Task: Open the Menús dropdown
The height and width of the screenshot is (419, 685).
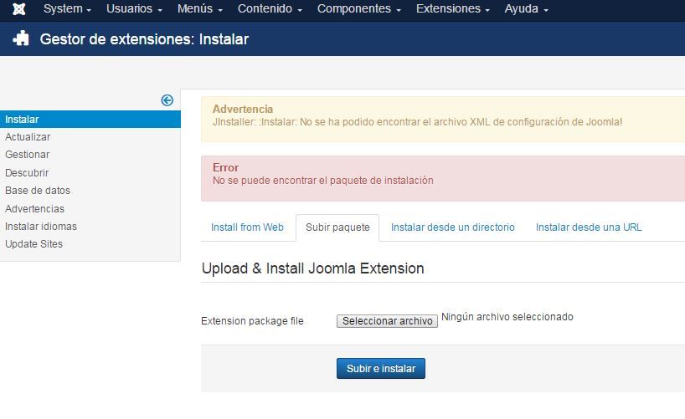Action: (x=200, y=8)
